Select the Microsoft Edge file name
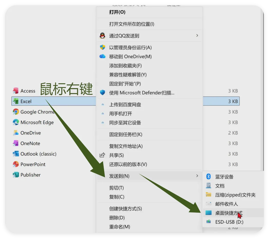The image size is (269, 238). (x=37, y=122)
